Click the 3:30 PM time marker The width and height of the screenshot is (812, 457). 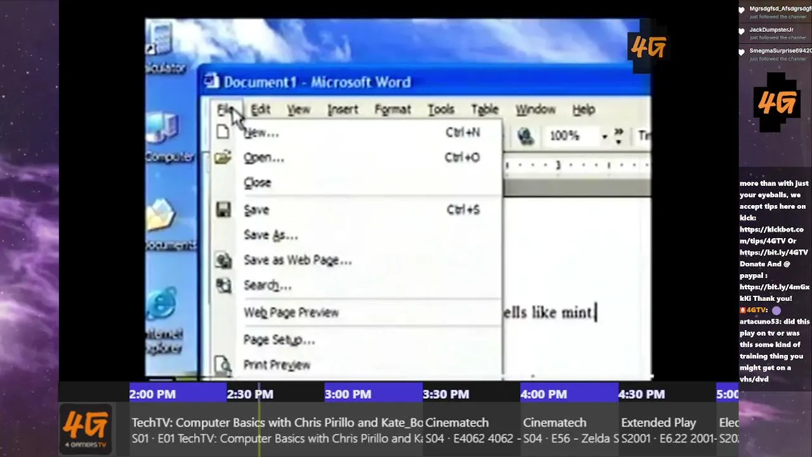[x=446, y=394]
